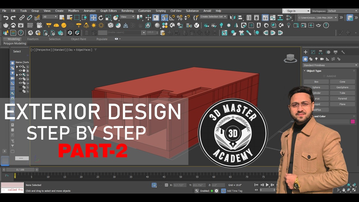Click the t-shirt icon in third toolbar row
This screenshot has height=202, width=359.
click(x=241, y=33)
